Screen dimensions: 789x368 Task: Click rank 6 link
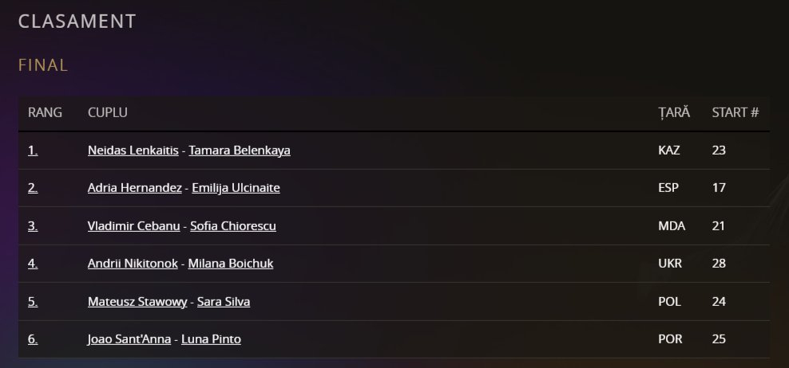click(33, 339)
